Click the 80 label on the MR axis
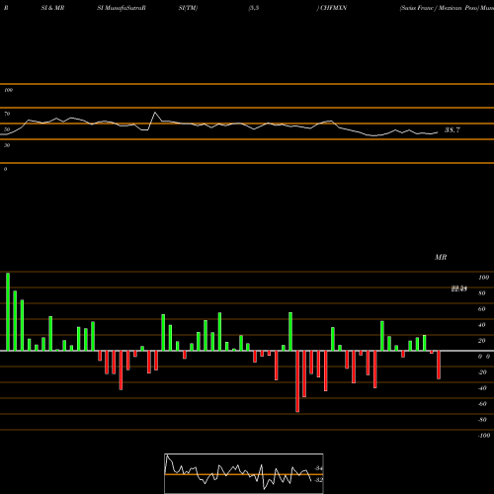 pyautogui.click(x=482, y=293)
